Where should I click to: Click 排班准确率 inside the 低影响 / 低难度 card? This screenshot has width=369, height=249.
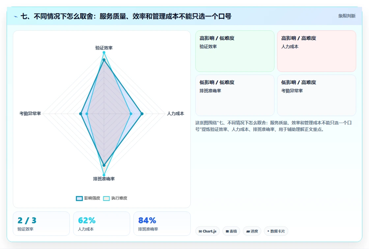[x=210, y=91]
